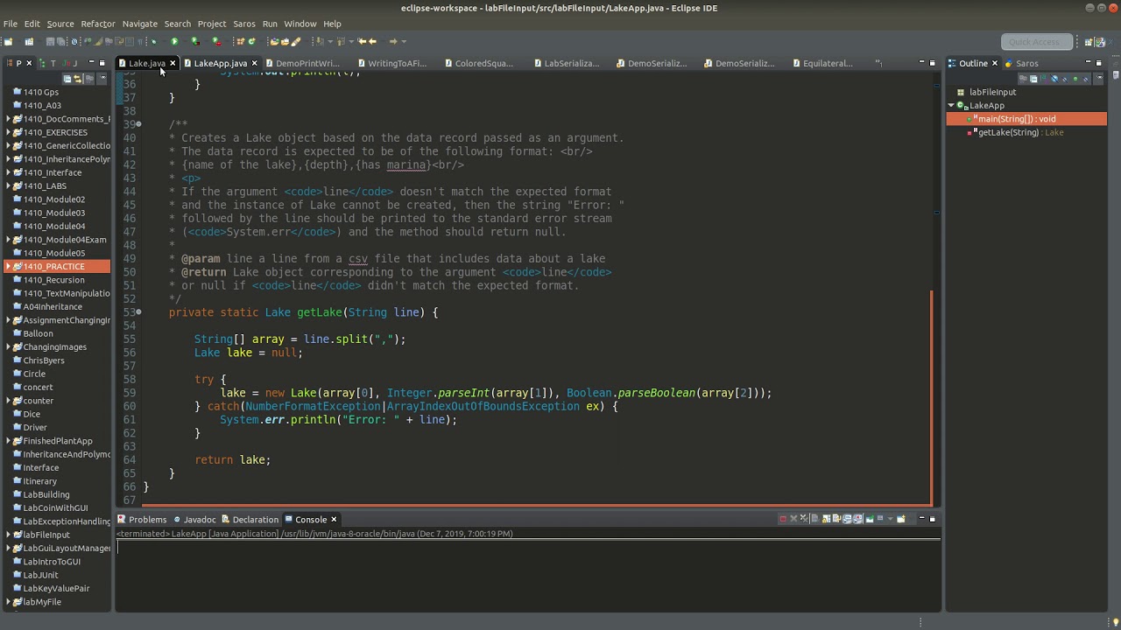Image resolution: width=1121 pixels, height=630 pixels.
Task: Navigate forward in editor history
Action: click(x=392, y=41)
